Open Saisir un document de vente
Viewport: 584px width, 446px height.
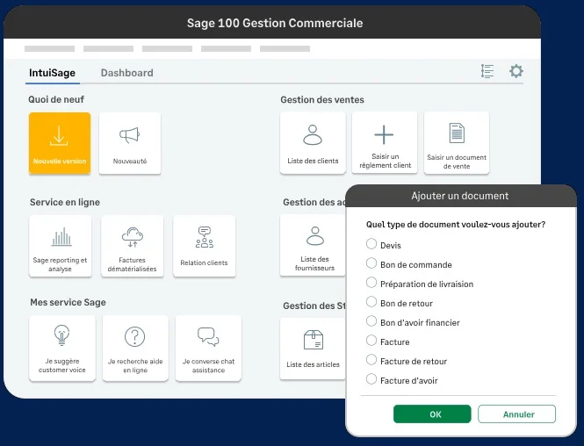click(x=457, y=143)
